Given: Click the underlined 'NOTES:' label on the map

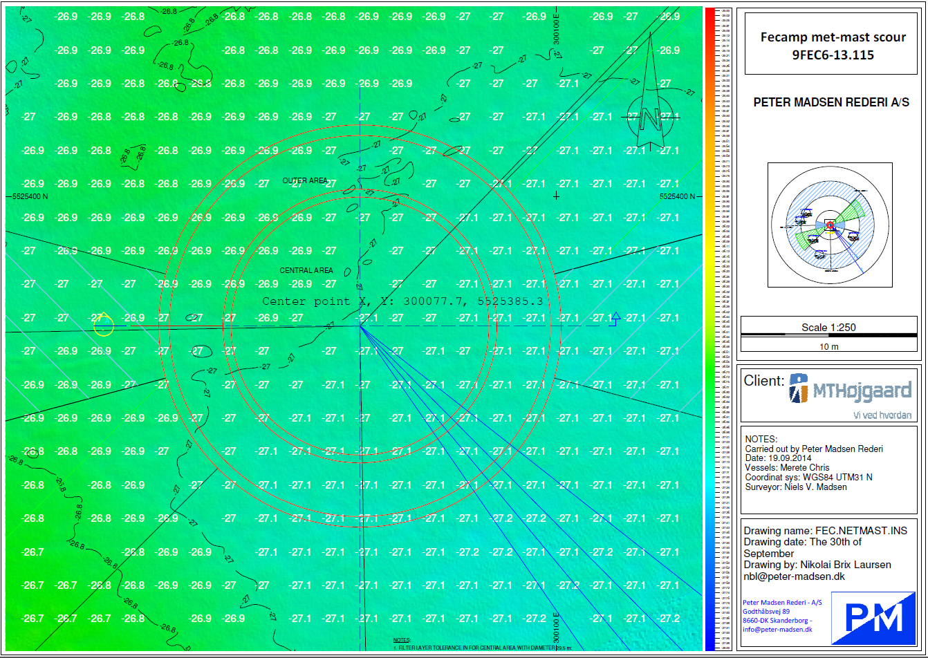Looking at the screenshot, I should 401,641.
